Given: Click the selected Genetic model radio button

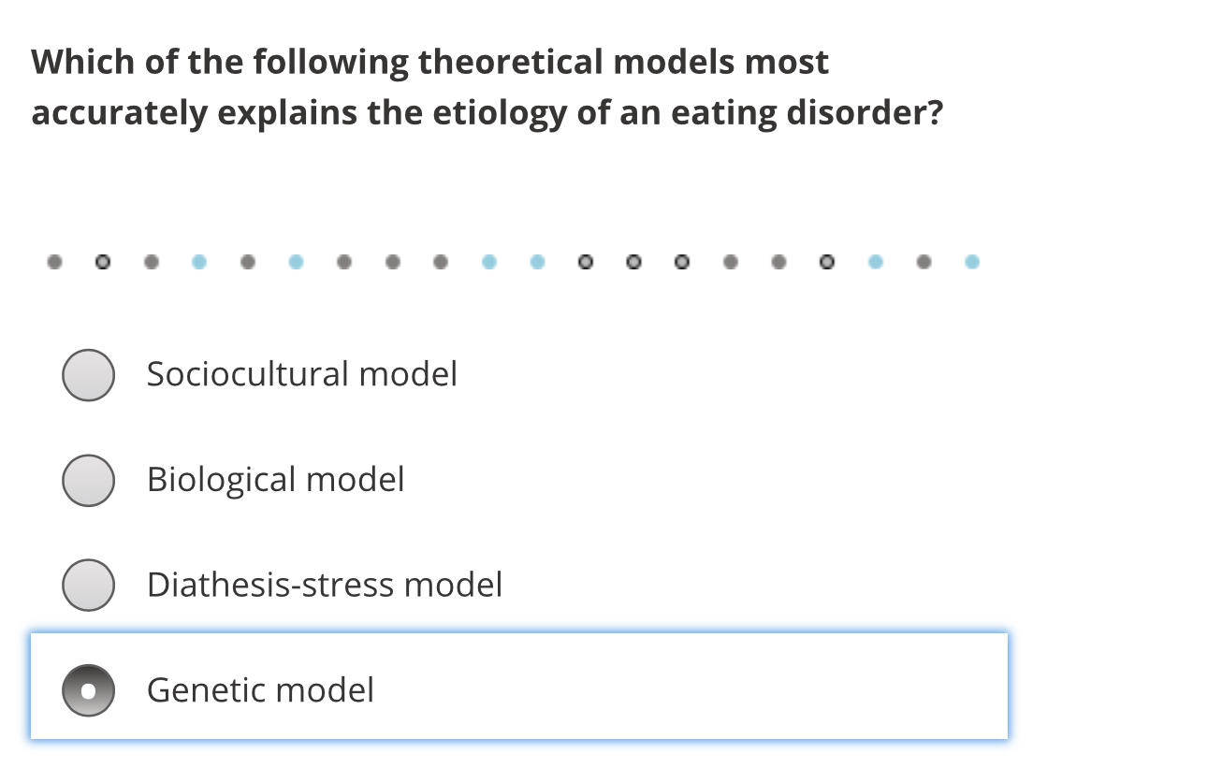Looking at the screenshot, I should [x=88, y=690].
